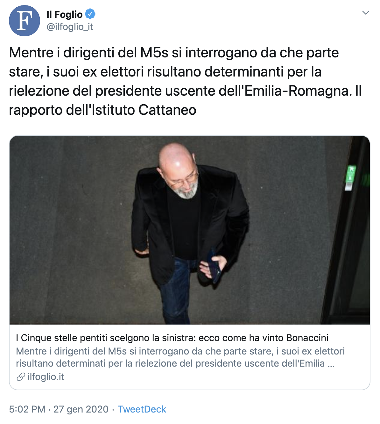This screenshot has height=424, width=380.
Task: Click the Il Foglio profile avatar
Action: click(x=25, y=21)
